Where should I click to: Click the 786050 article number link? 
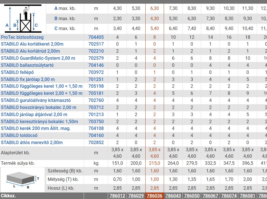[x=192, y=196]
